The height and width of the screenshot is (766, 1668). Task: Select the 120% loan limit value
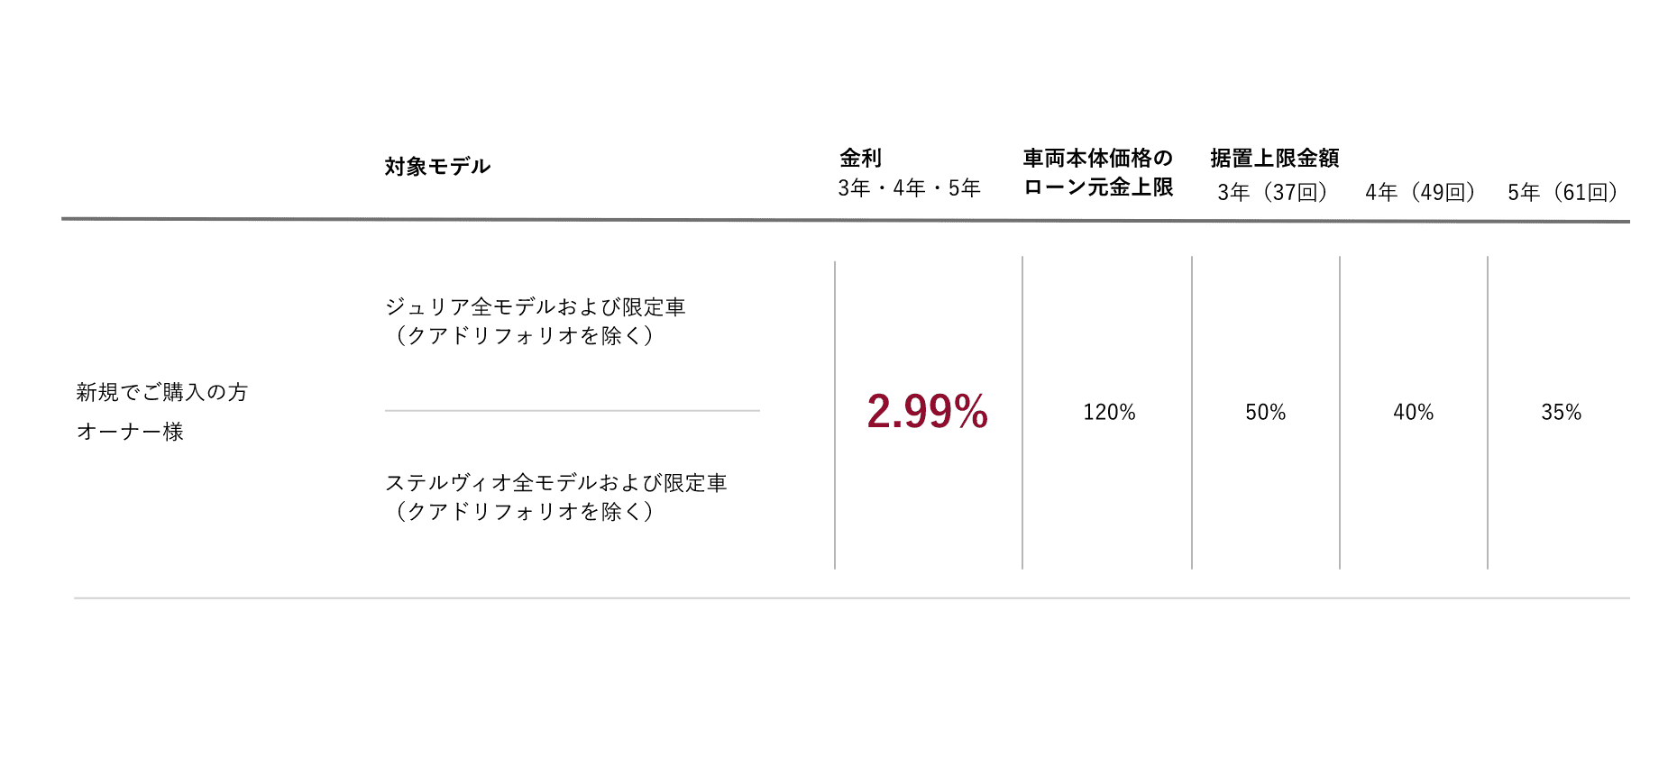pyautogui.click(x=1109, y=413)
